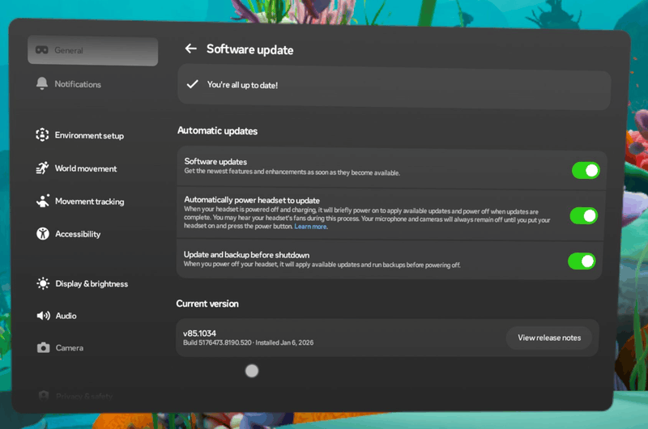The height and width of the screenshot is (429, 648).
Task: Click the Build 5176473.8190.520 text
Action: (x=217, y=342)
